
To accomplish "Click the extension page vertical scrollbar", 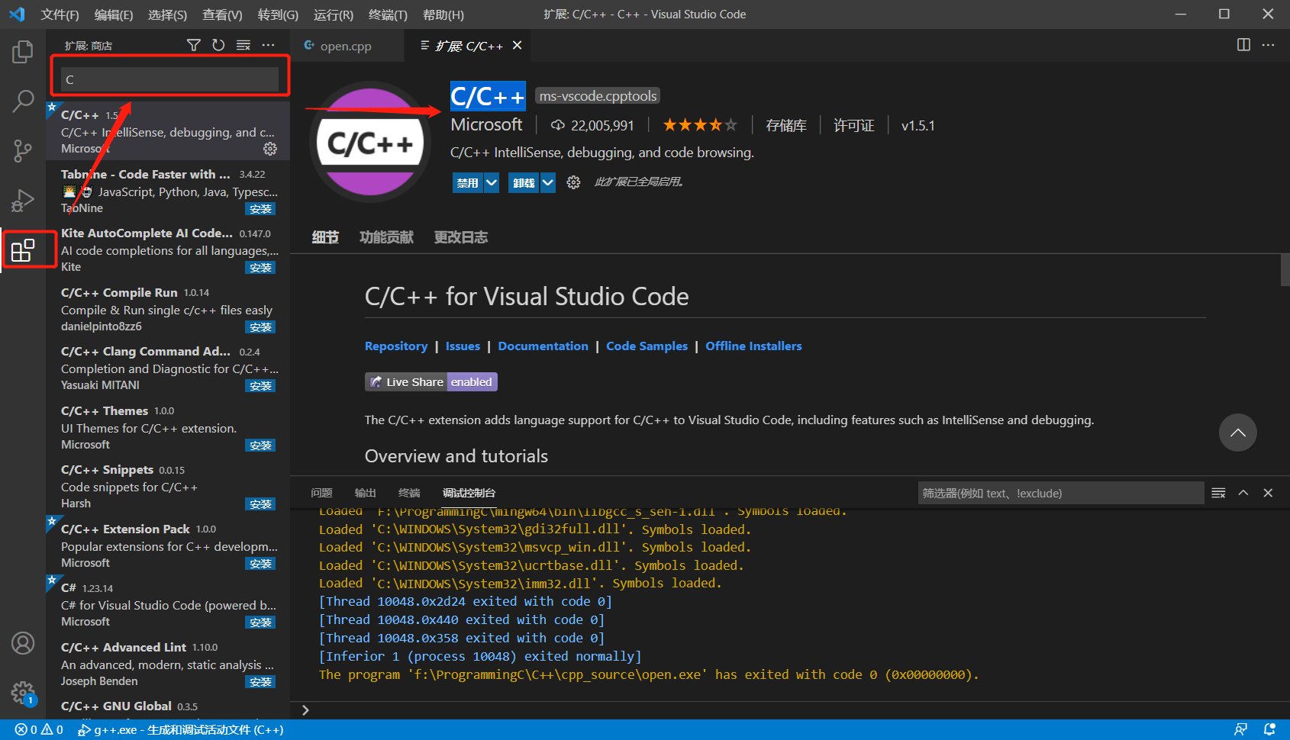I will coord(1285,270).
